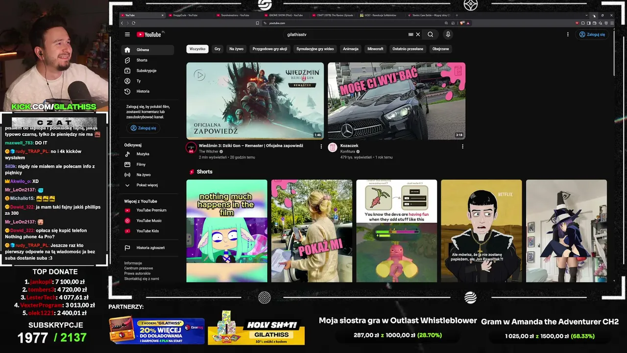
Task: Open Shorts from the sidebar
Action: [147, 60]
